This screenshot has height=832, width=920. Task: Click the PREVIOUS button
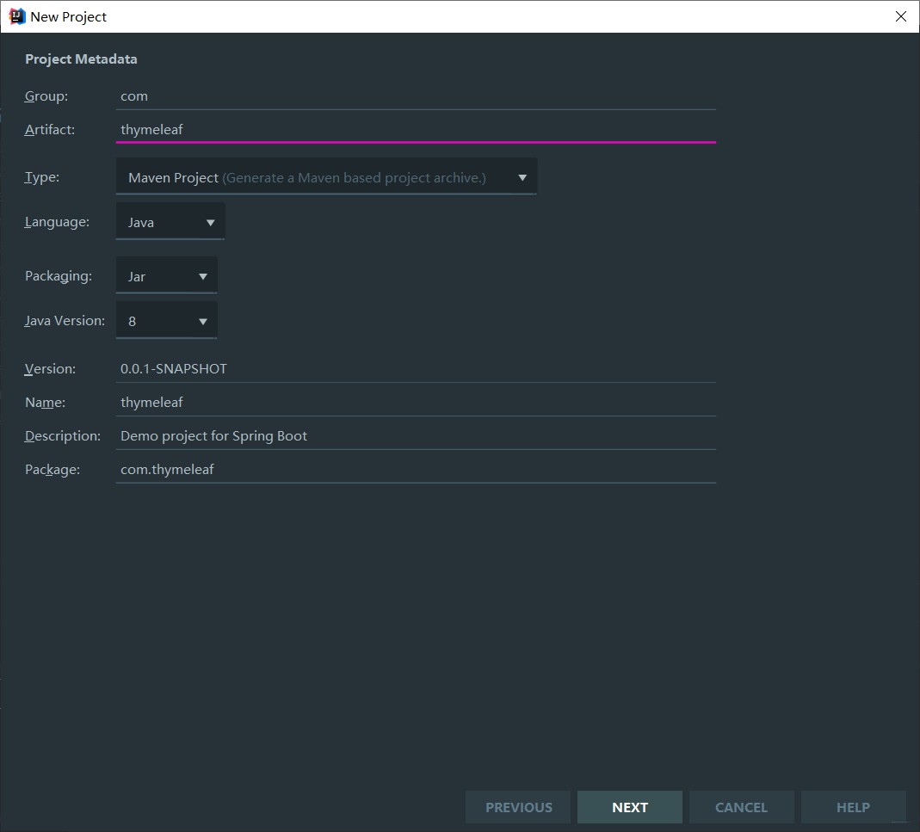pos(518,807)
